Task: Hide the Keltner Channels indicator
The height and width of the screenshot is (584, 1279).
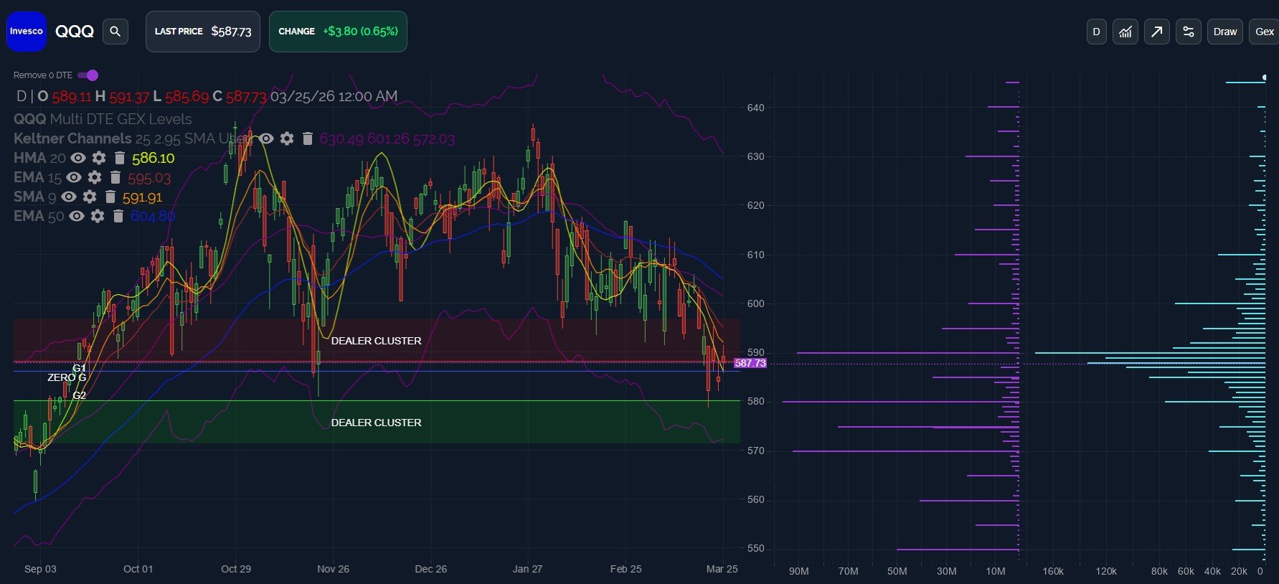Action: click(x=266, y=138)
